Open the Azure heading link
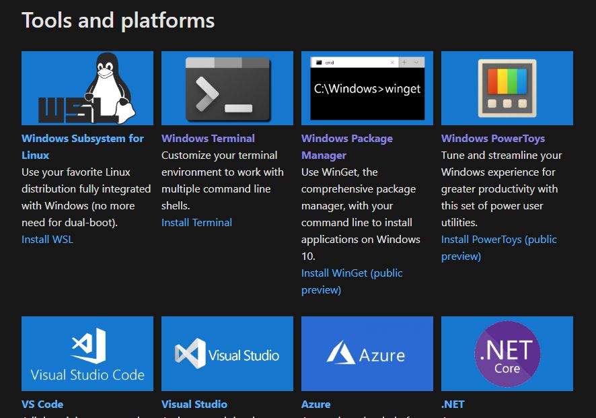 coord(316,404)
